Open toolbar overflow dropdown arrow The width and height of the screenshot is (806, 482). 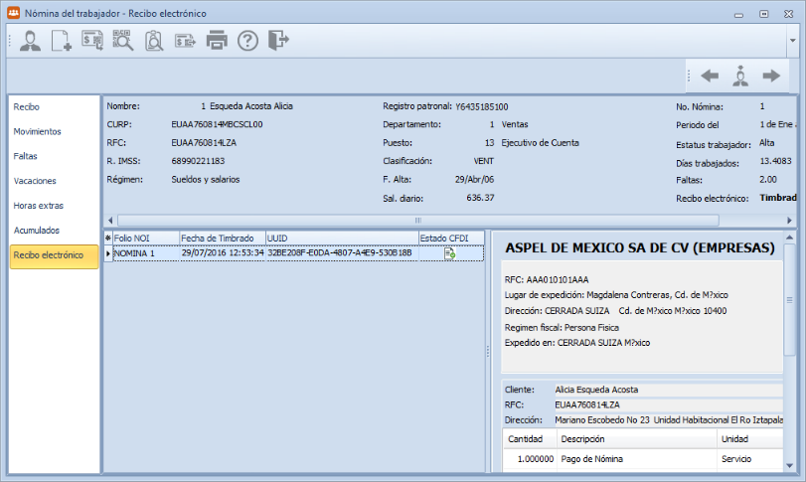[x=793, y=41]
